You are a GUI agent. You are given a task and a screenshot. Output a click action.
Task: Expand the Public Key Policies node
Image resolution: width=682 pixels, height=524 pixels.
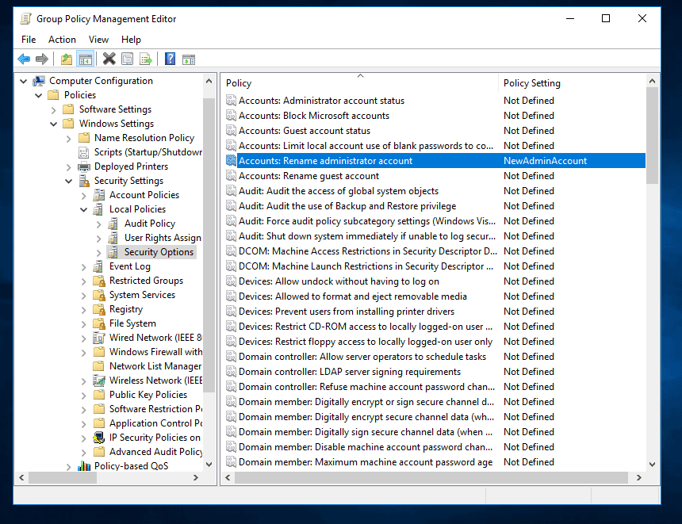[84, 395]
